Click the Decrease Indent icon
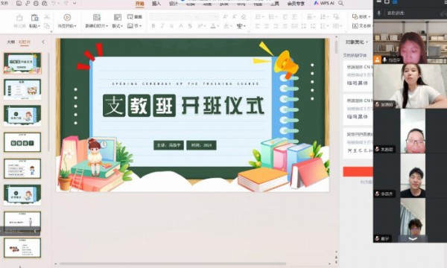Screen dimensions: 447x268 pos(285,17)
